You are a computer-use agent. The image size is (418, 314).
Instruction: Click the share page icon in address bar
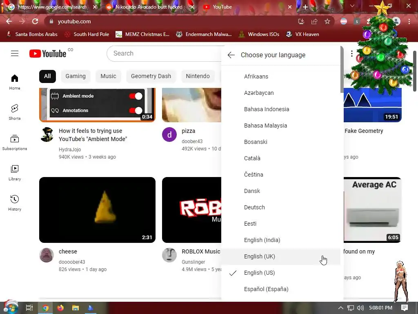point(314,21)
